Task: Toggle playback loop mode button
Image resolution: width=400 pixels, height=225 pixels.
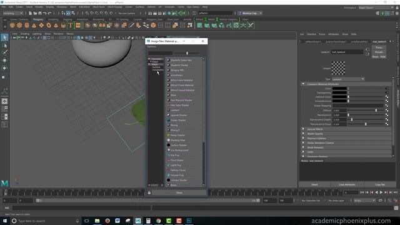Action: [x=380, y=201]
